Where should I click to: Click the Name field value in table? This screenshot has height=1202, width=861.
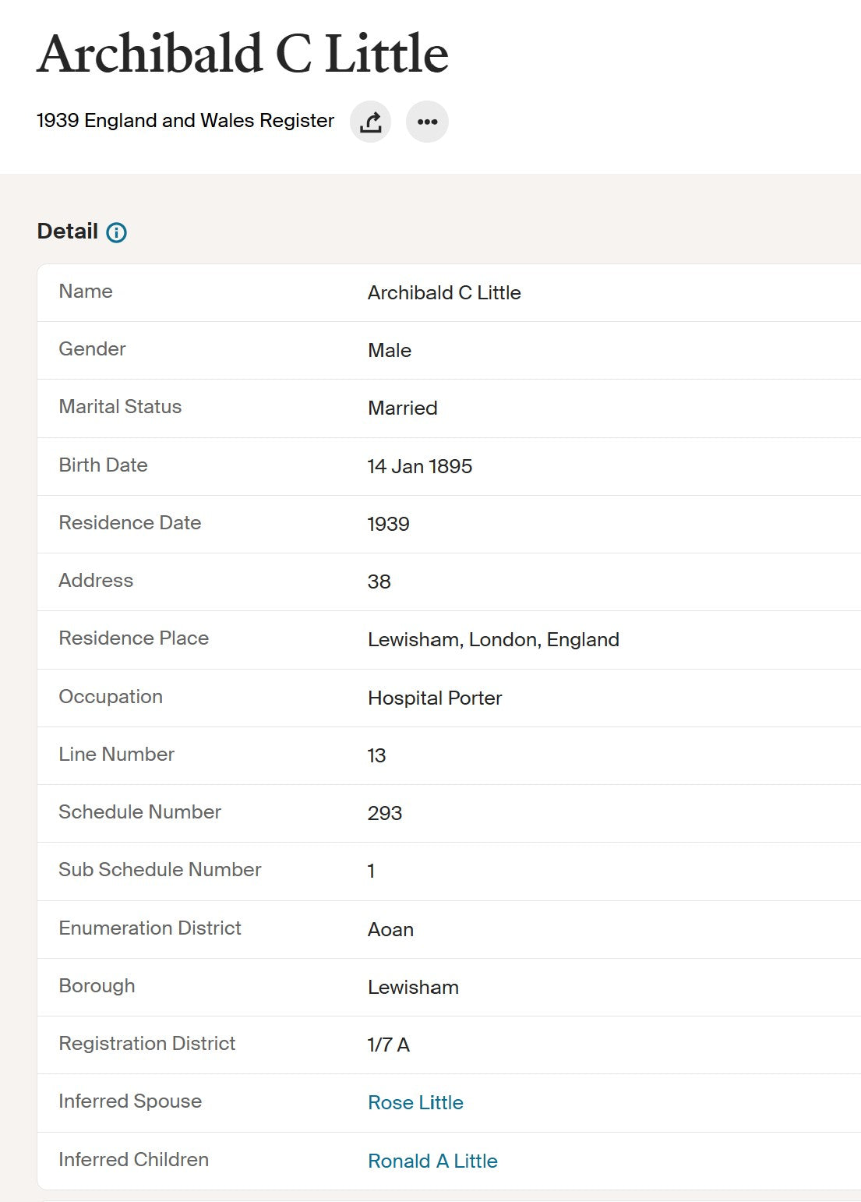444,292
